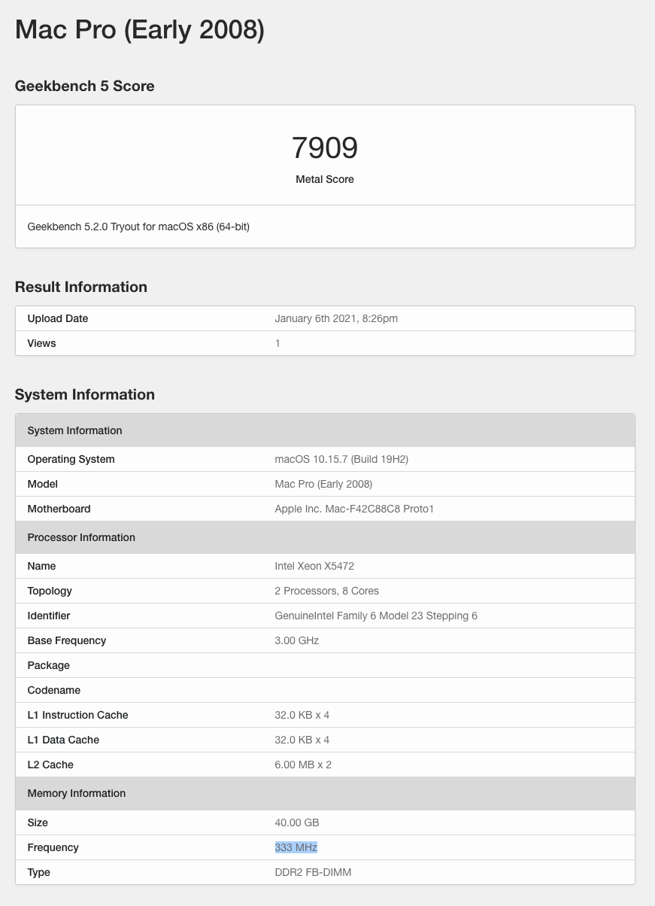This screenshot has width=655, height=906.
Task: Click the Mac Pro (Early 2008) heading
Action: [140, 29]
